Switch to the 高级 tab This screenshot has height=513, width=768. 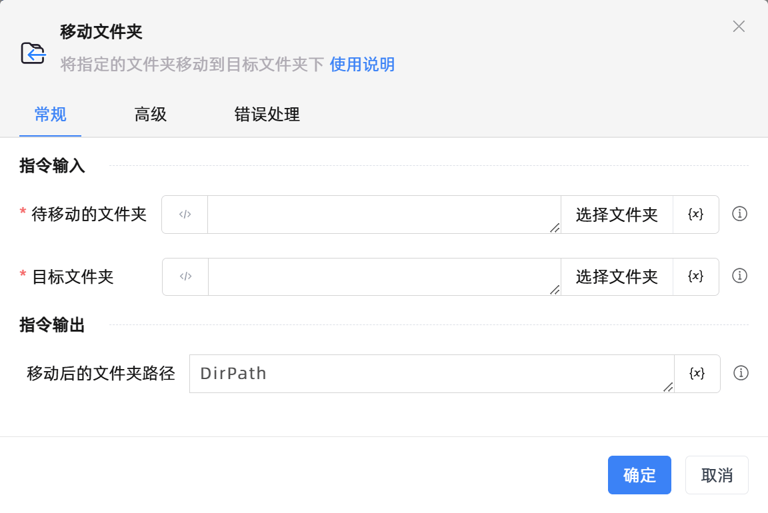coord(150,115)
